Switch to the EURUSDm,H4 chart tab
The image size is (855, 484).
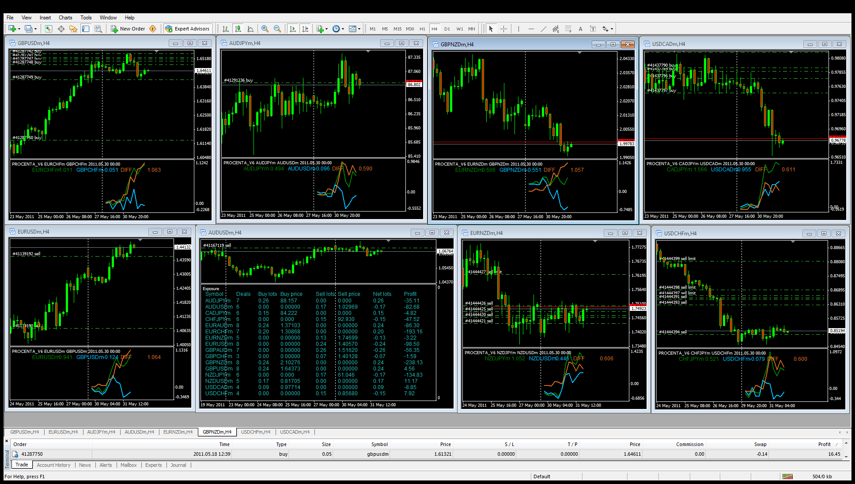(63, 432)
